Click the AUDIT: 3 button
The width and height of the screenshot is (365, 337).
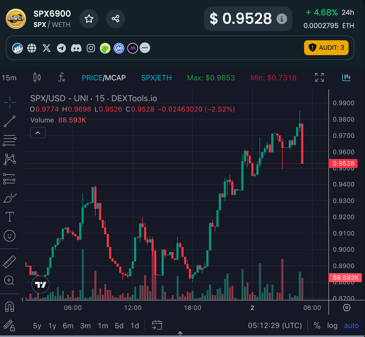326,48
